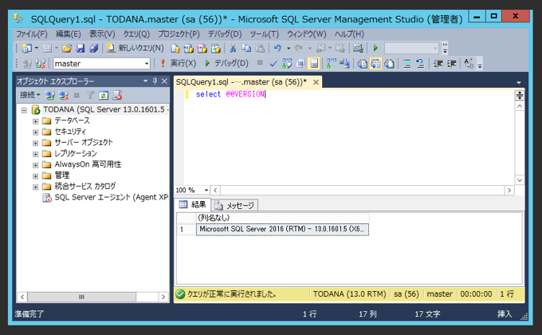Uncomment the selected lines icon
This screenshot has width=542, height=335.
[x=420, y=64]
